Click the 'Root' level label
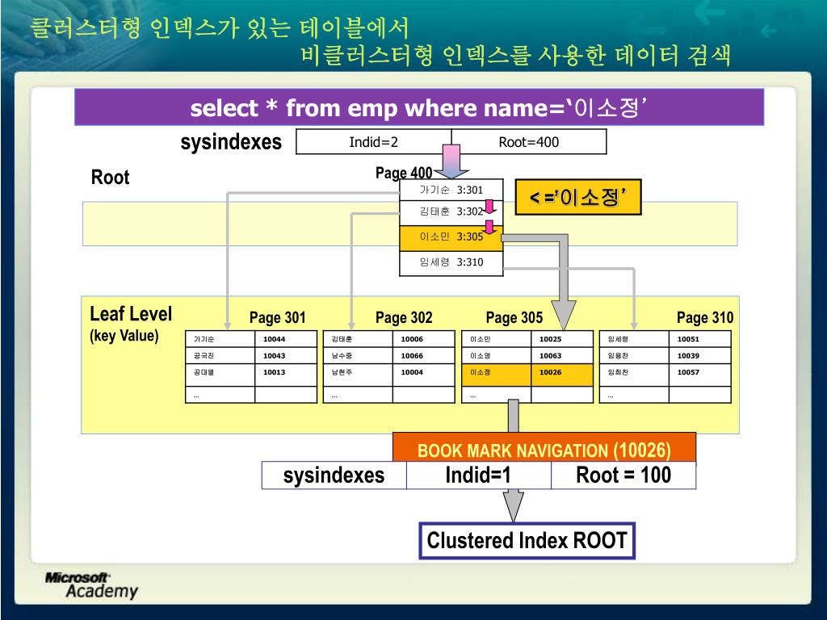The width and height of the screenshot is (827, 620). click(110, 177)
